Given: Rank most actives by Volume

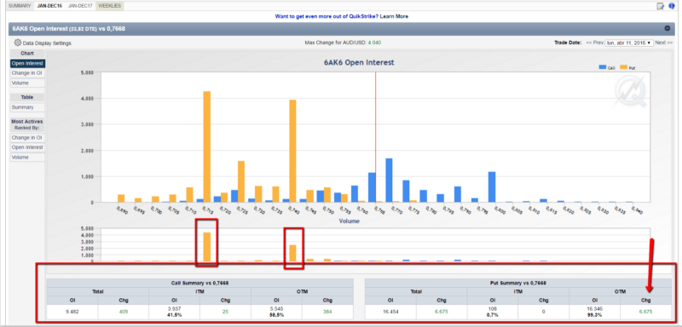Looking at the screenshot, I should click(x=27, y=158).
